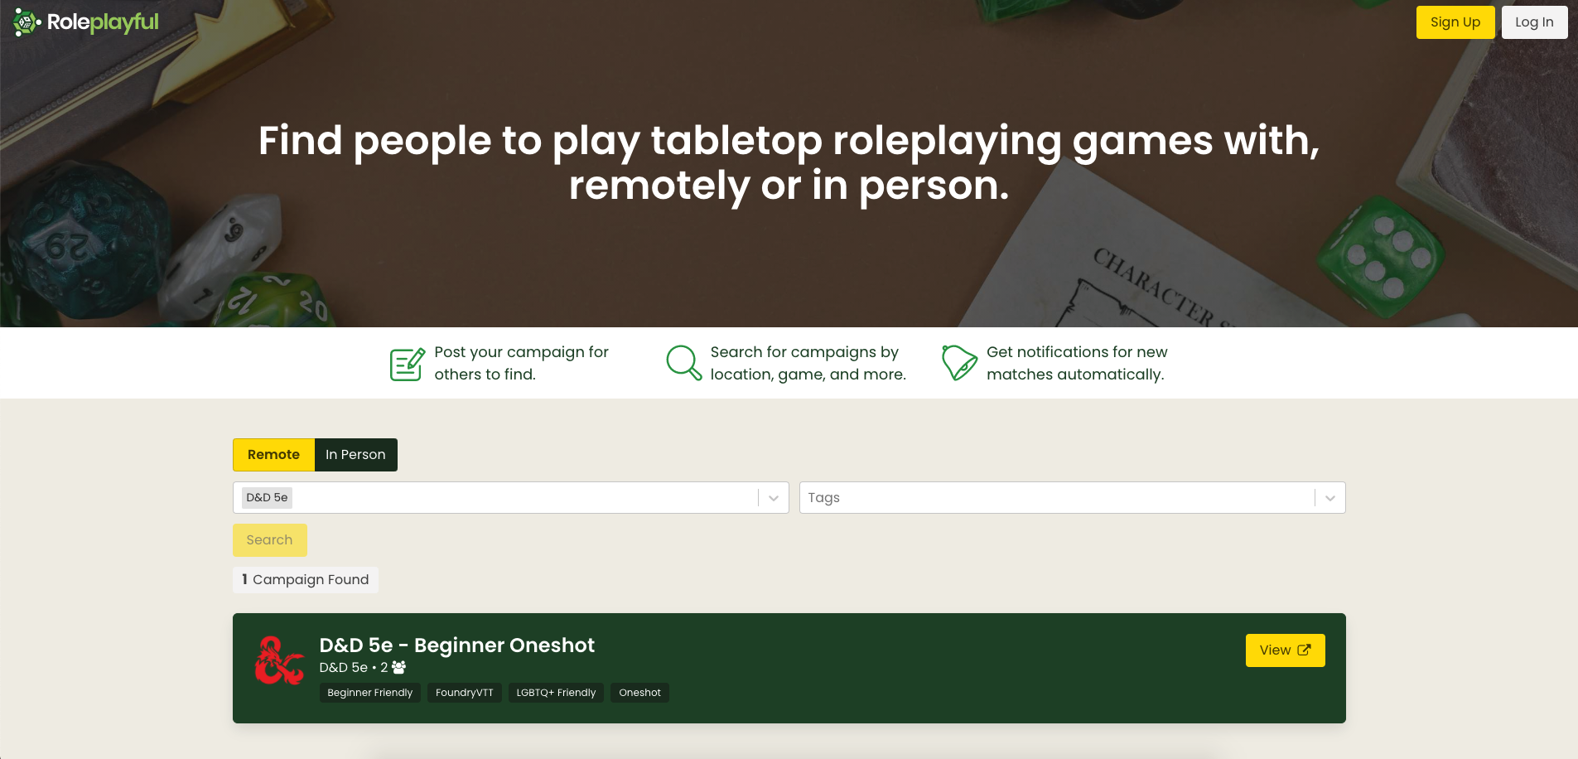
Task: Click the 'Search for campaigns by location' text
Action: click(x=808, y=363)
